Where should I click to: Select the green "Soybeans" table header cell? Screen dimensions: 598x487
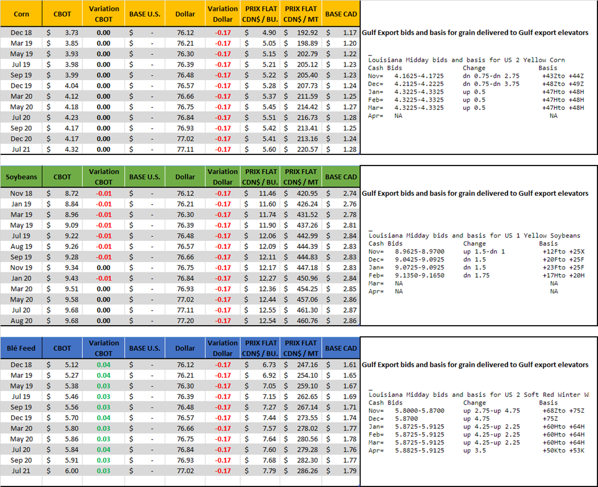[21, 177]
